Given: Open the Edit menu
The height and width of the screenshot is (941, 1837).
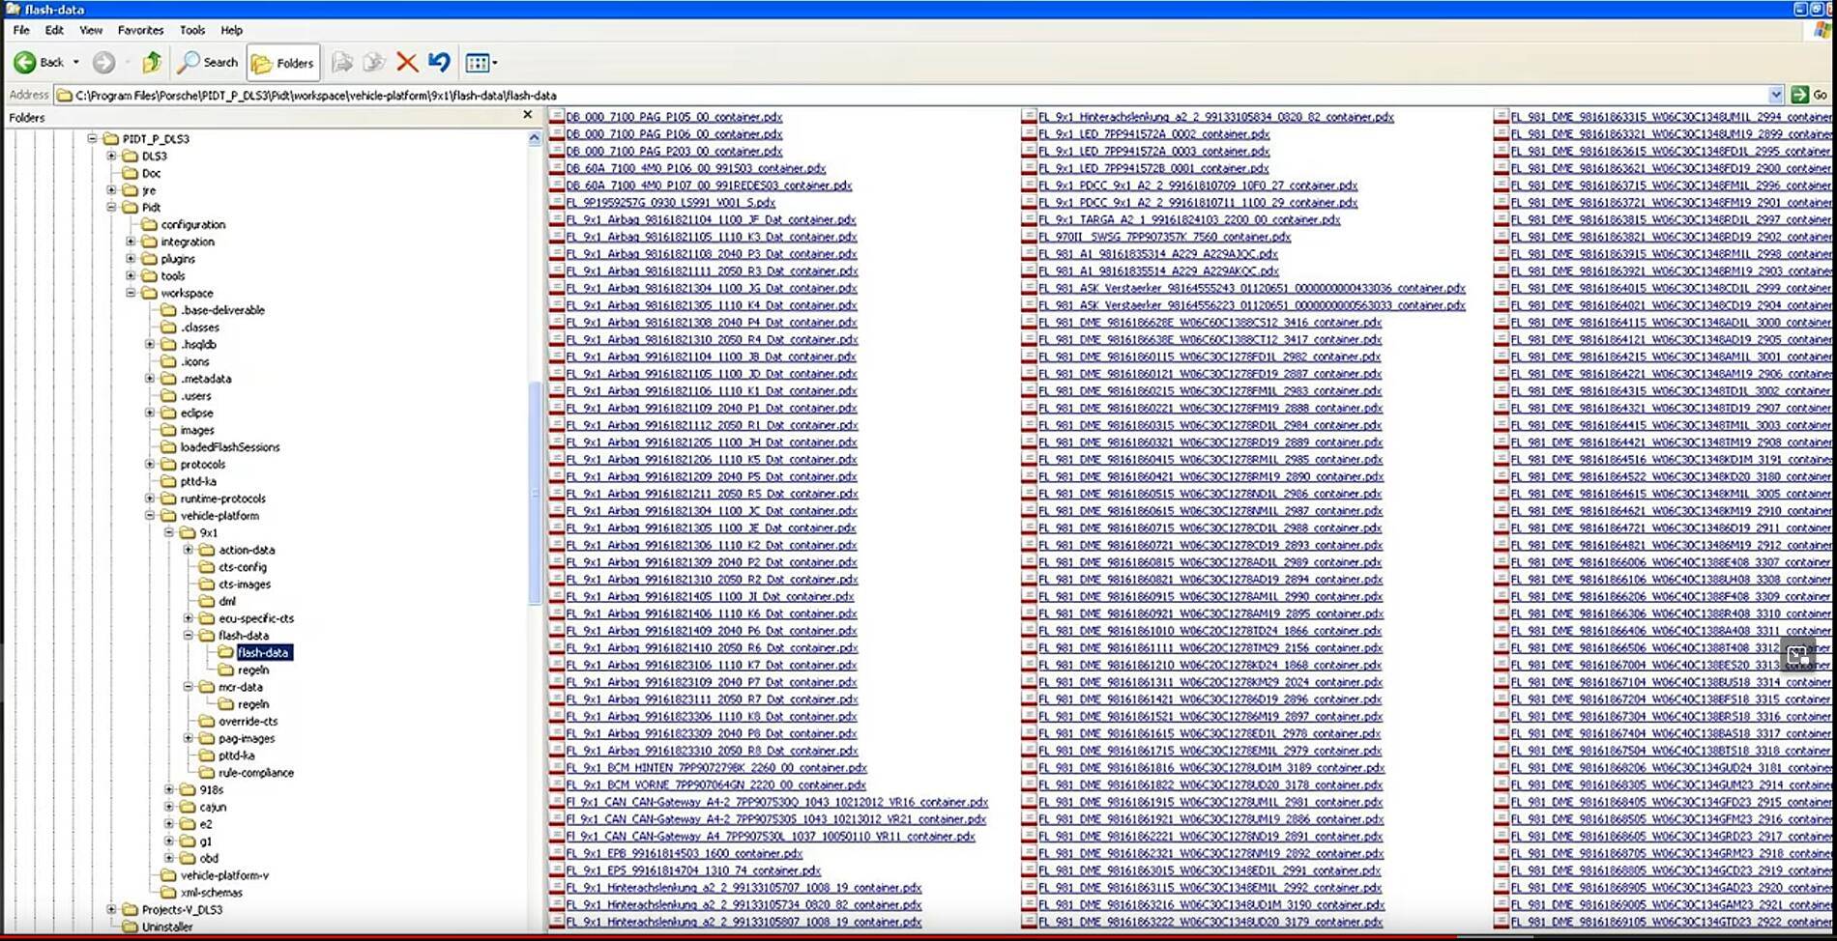Looking at the screenshot, I should pos(54,30).
